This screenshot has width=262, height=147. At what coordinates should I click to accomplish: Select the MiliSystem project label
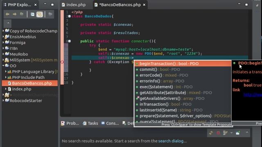tap(20, 60)
